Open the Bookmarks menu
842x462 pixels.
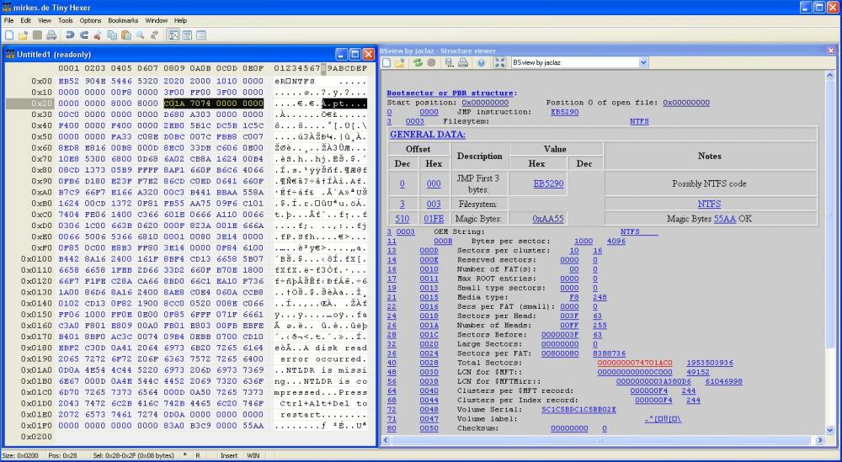click(123, 20)
